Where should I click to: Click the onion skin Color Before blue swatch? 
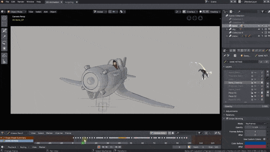coord(255,144)
